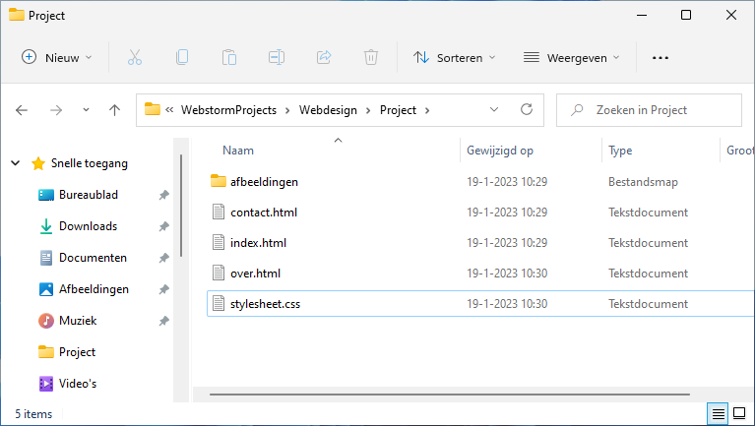The width and height of the screenshot is (755, 426).
Task: Expand chevron after WebstormProjects in path
Action: (287, 111)
